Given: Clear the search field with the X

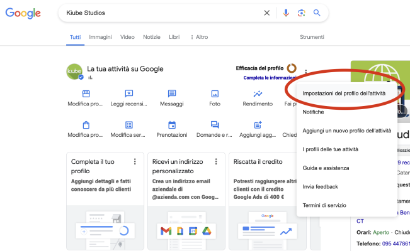Looking at the screenshot, I should point(266,13).
